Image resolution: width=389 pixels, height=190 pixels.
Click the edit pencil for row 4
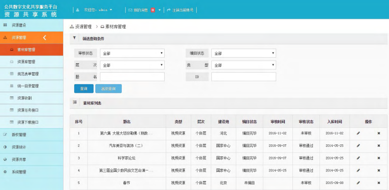point(358,170)
